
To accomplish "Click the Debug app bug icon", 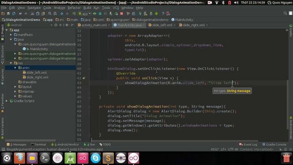I will [x=100, y=13].
